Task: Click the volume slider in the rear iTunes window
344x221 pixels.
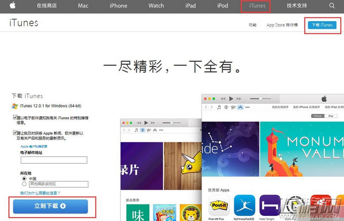Action: click(x=172, y=123)
